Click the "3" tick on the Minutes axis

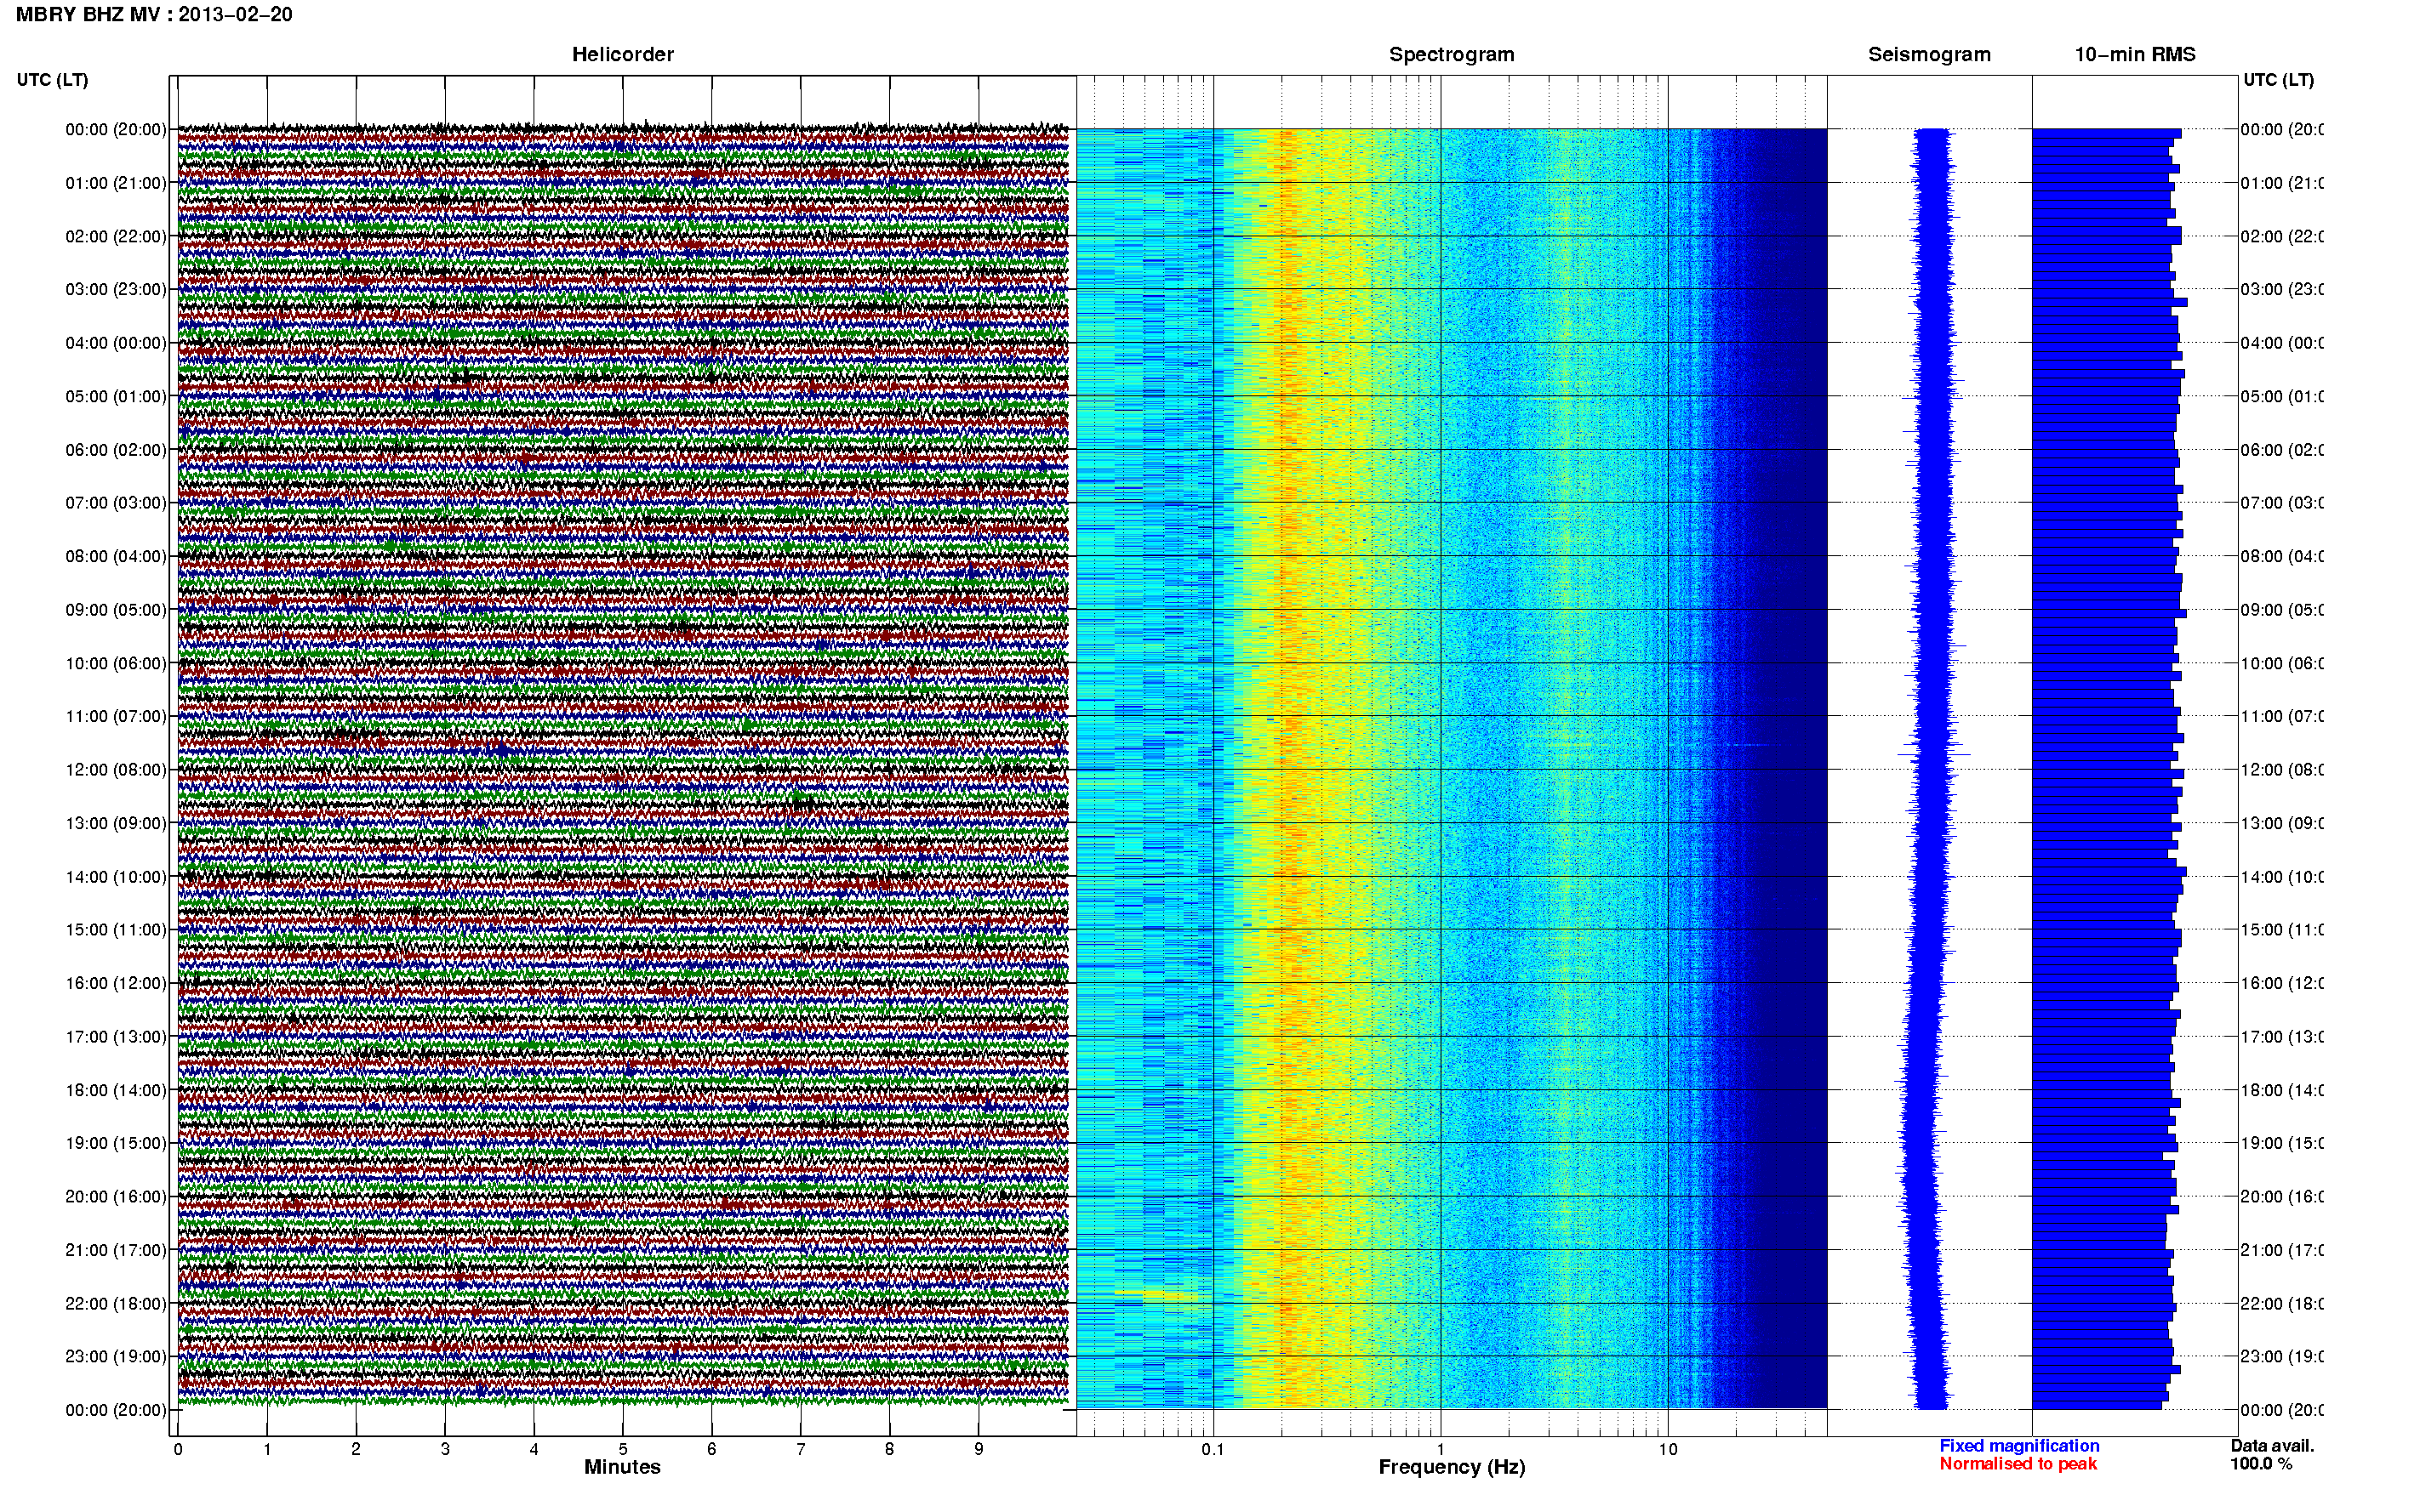(445, 1449)
